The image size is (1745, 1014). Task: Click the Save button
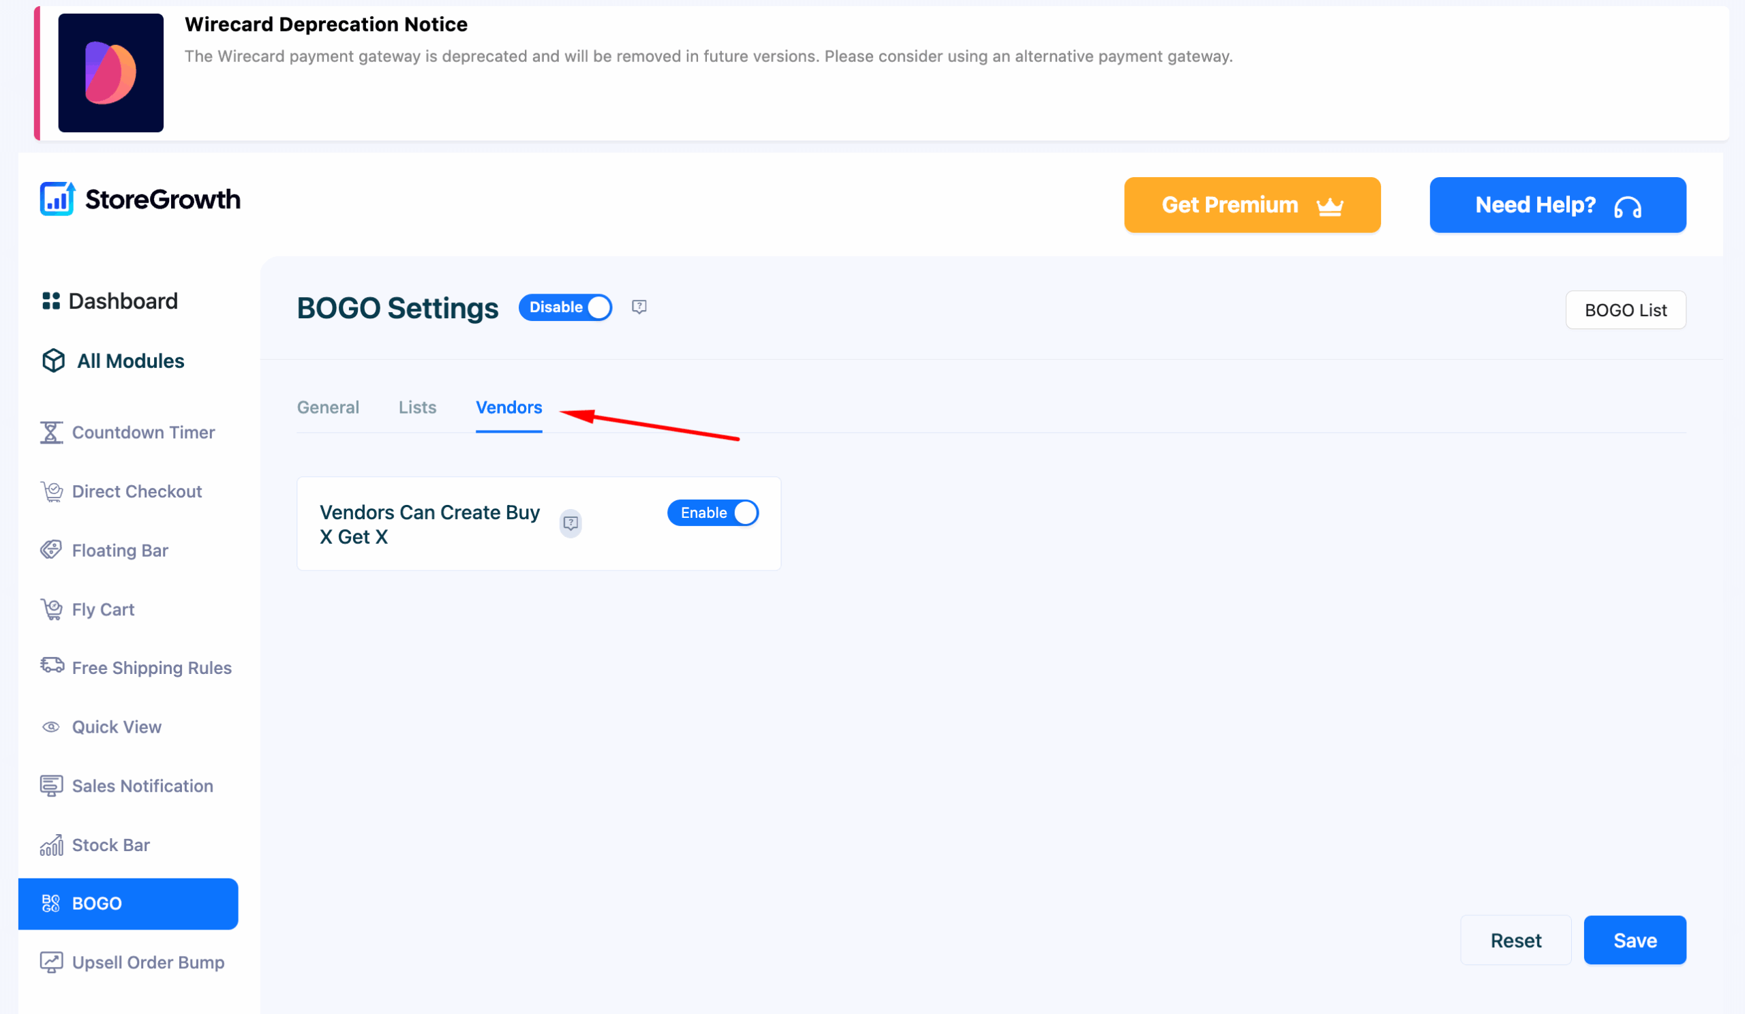point(1635,940)
